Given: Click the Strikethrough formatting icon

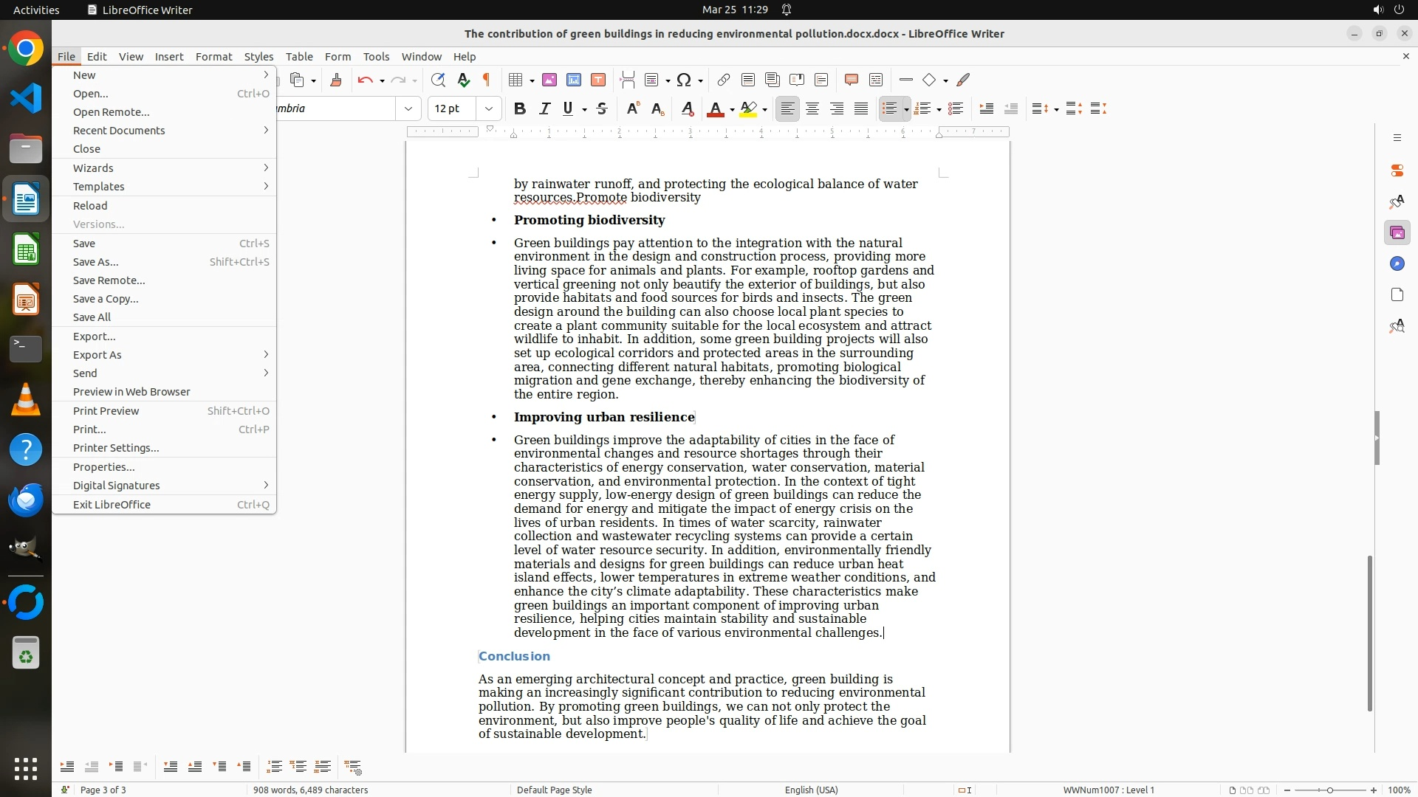Looking at the screenshot, I should coord(602,109).
